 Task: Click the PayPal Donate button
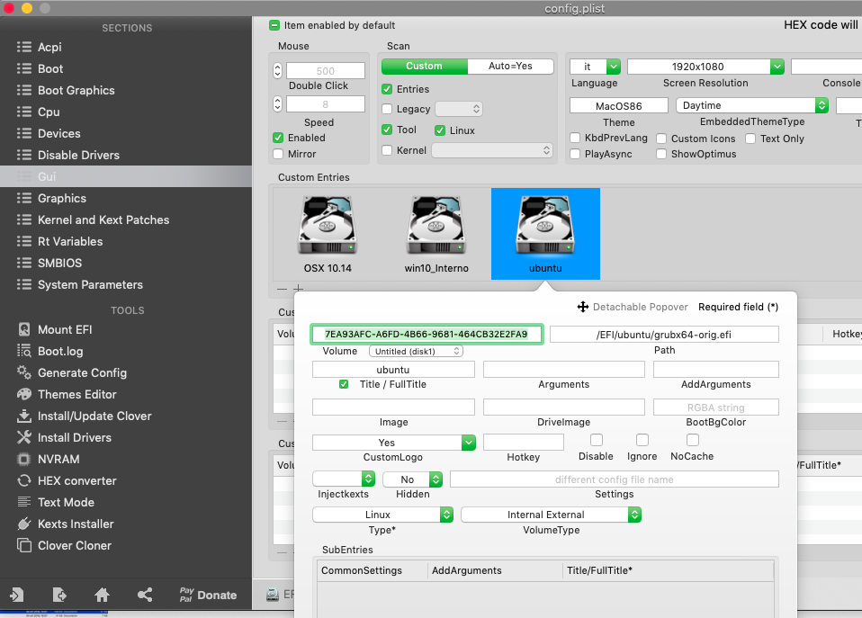click(209, 595)
